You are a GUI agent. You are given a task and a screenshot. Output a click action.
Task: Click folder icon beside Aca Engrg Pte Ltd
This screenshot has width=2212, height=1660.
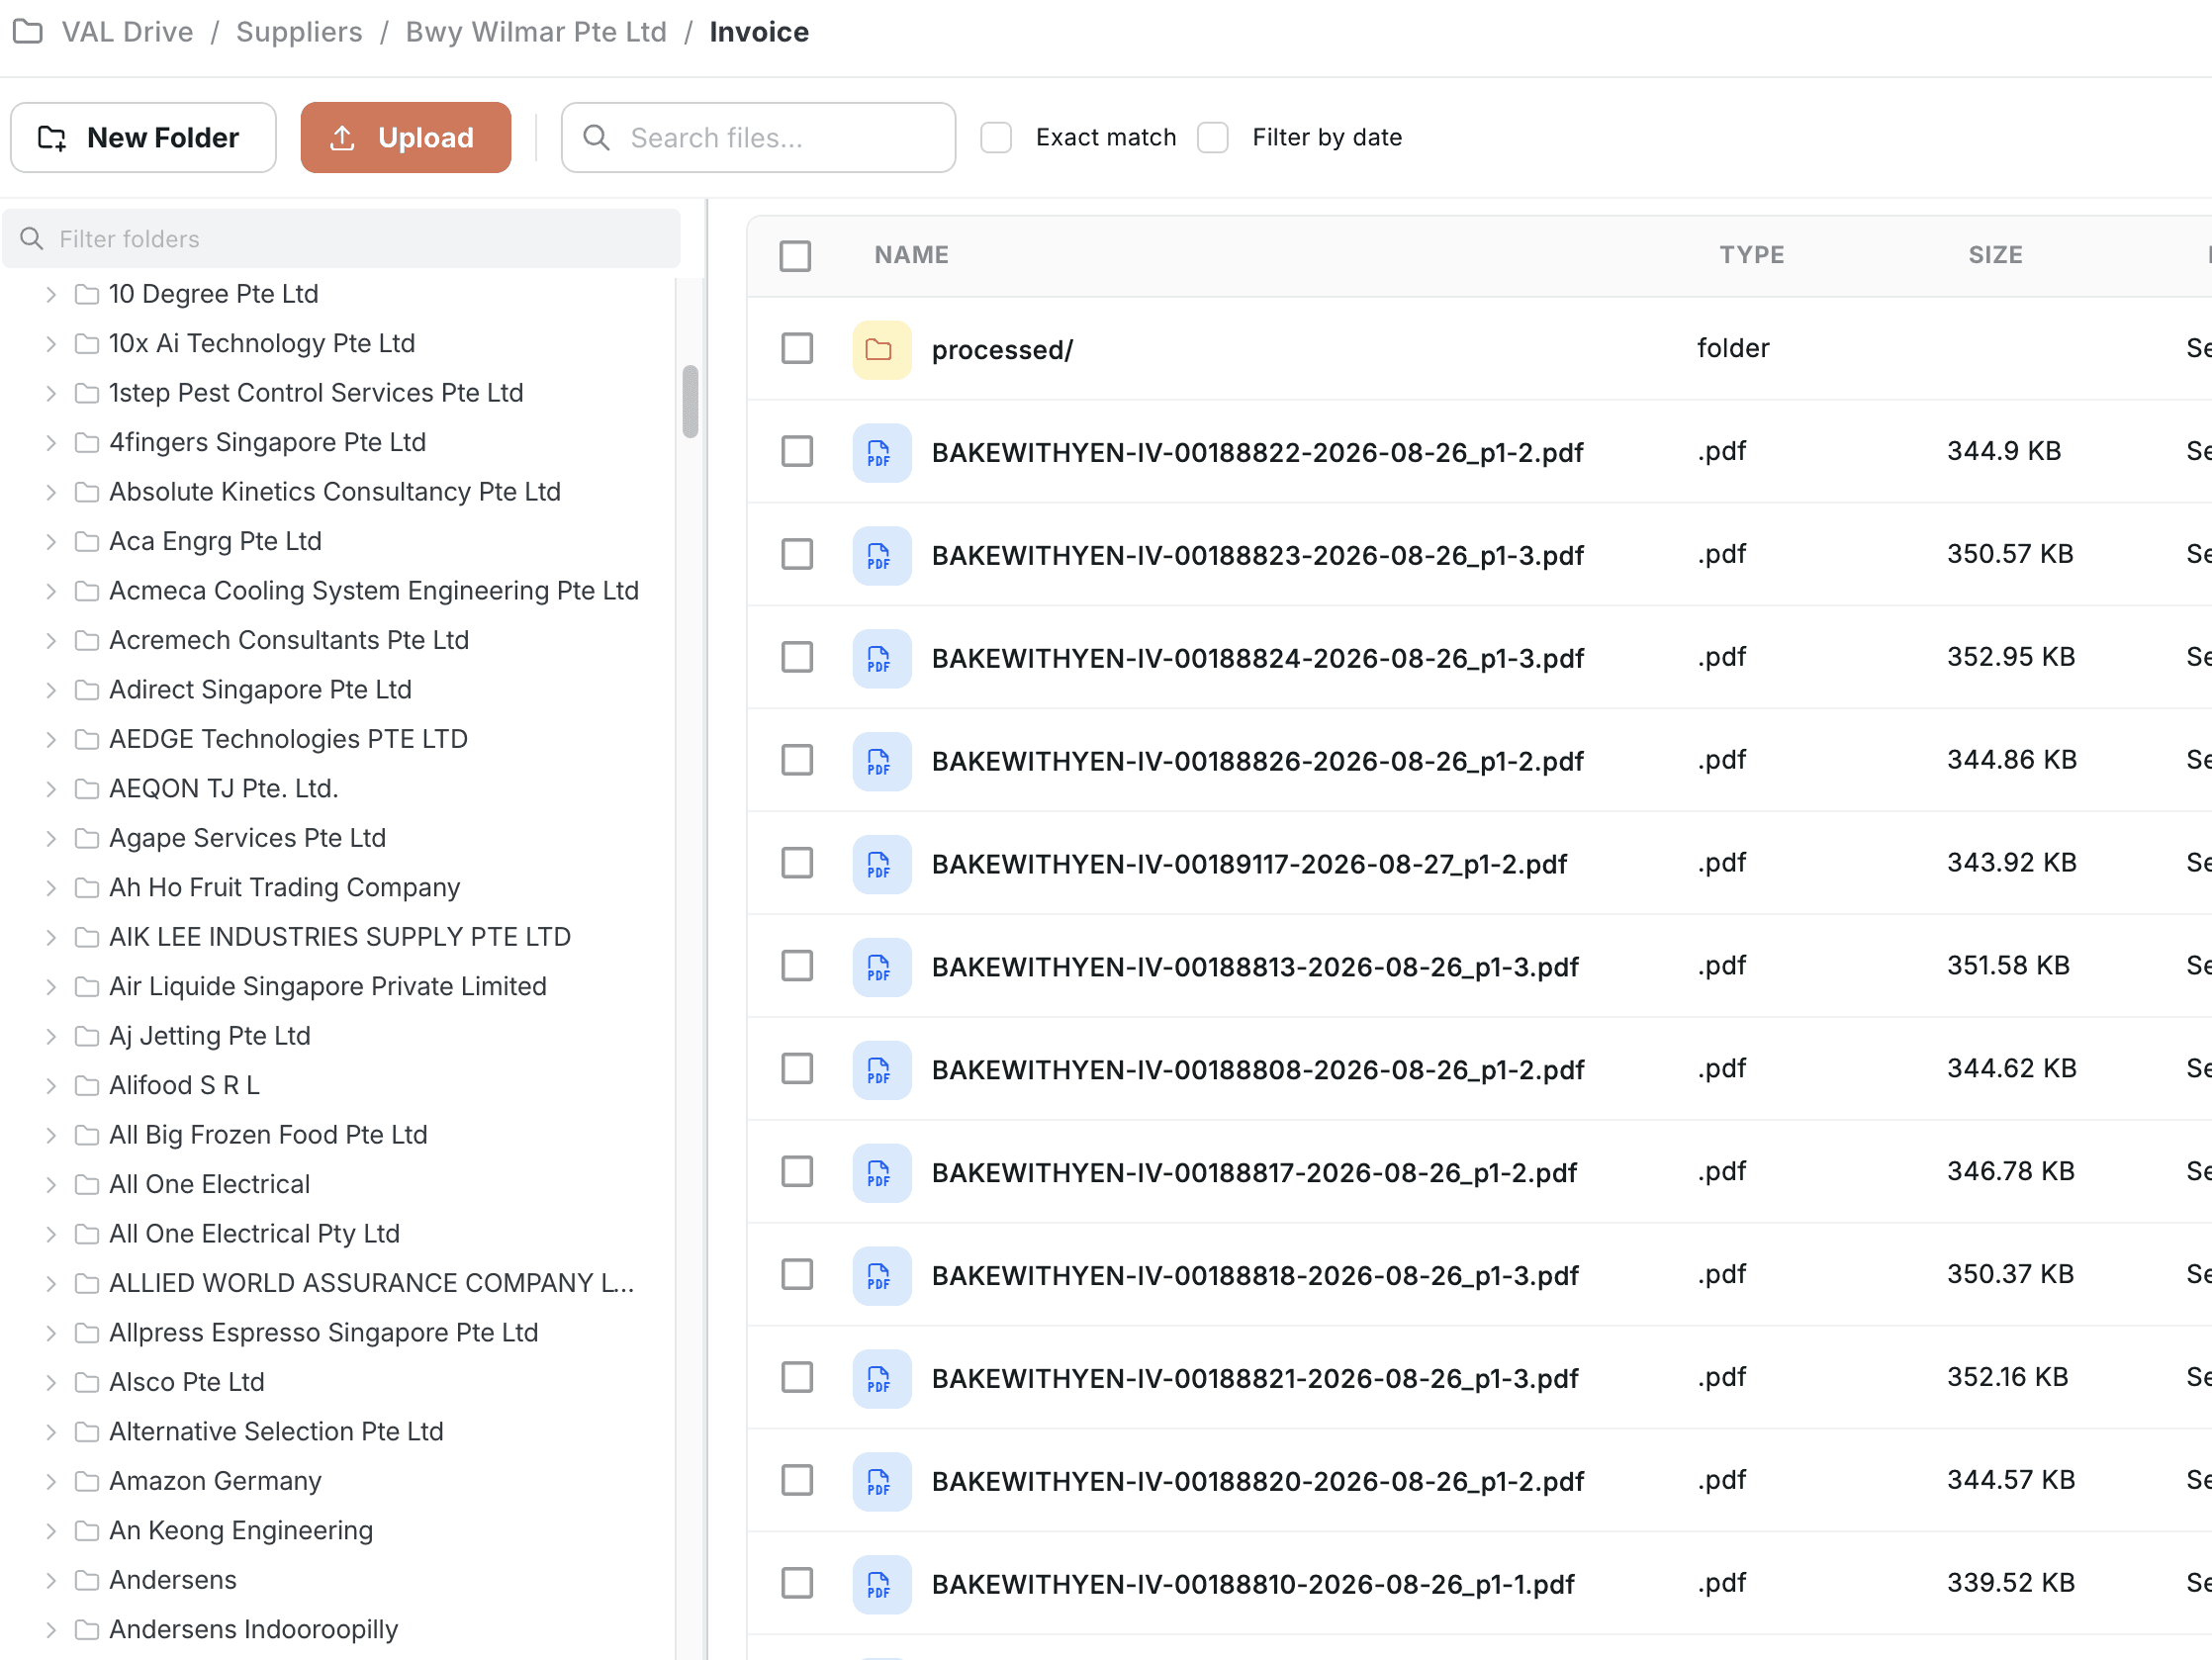pos(87,541)
